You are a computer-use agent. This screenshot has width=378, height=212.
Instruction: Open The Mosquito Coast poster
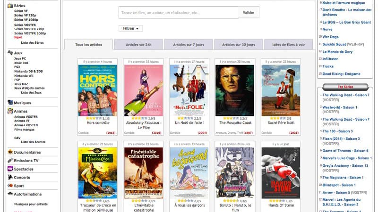coord(235,90)
